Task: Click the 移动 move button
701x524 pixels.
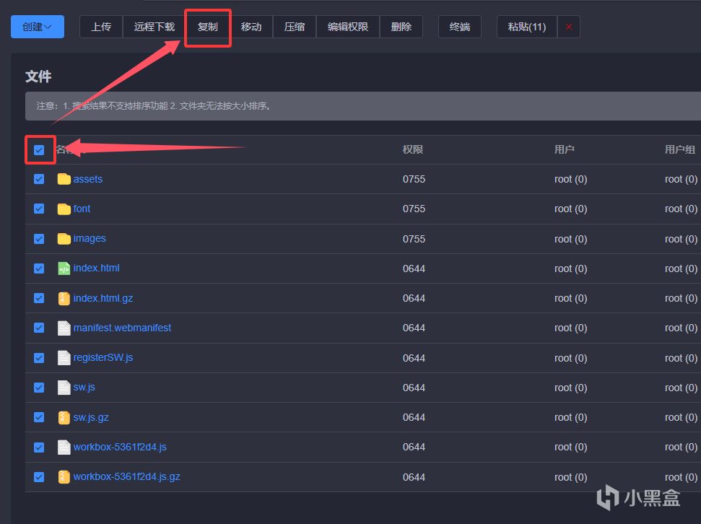Action: point(251,27)
